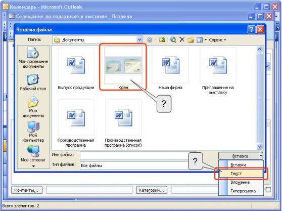This screenshot has height=211, width=282.
Task: Click the Вставка insert button
Action: pyautogui.click(x=239, y=156)
